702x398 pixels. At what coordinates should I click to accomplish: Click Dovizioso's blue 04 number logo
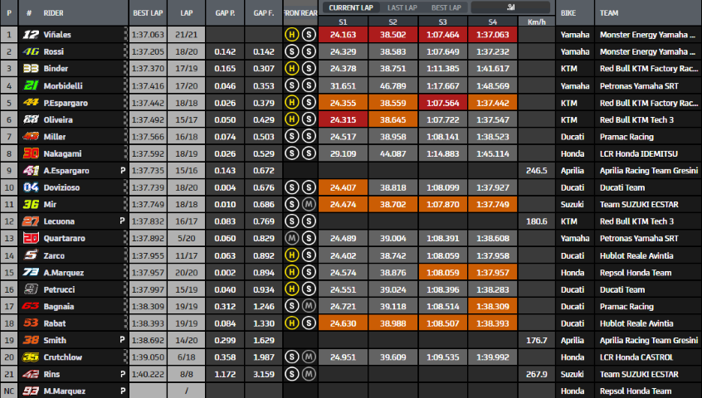pos(31,187)
